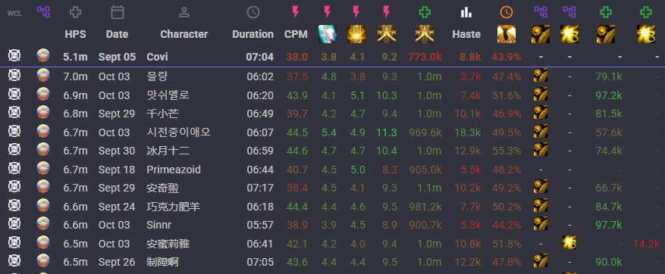Click 55.3% uptime value
Image resolution: width=665 pixels, height=274 pixels.
507,151
